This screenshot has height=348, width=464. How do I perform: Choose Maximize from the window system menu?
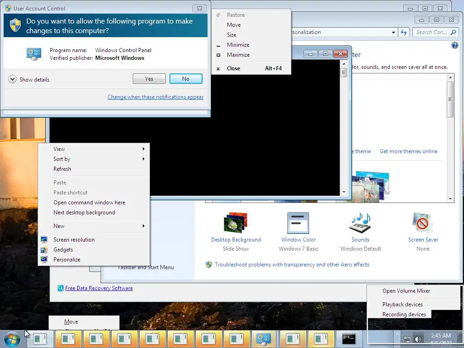coord(251,55)
